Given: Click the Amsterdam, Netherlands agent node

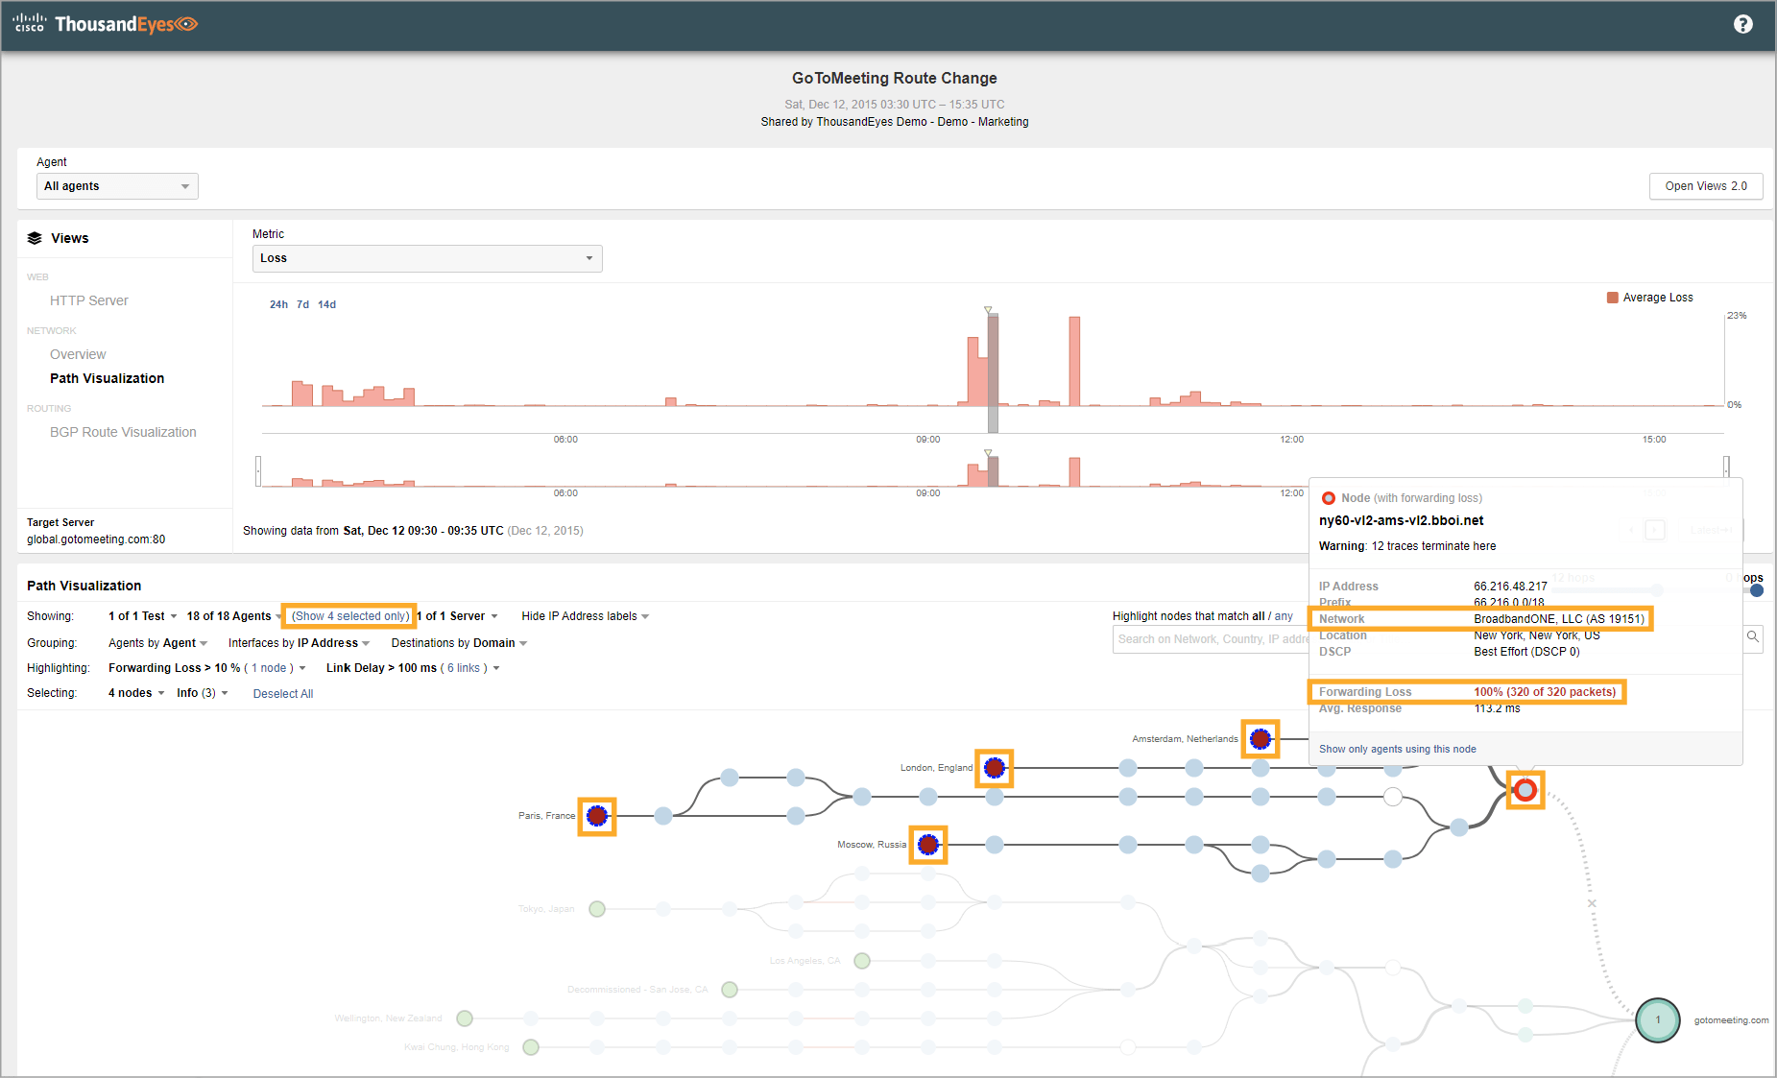Looking at the screenshot, I should [1261, 739].
